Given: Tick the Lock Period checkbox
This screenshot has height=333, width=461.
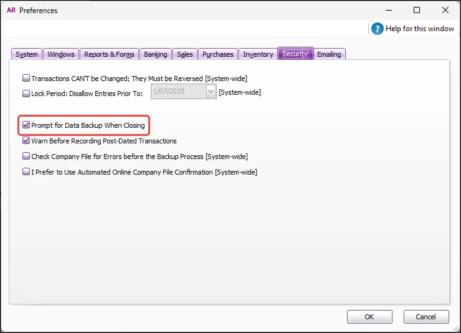Looking at the screenshot, I should click(x=26, y=94).
